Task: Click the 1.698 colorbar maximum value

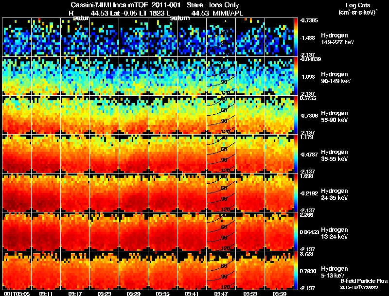Action: (x=306, y=176)
